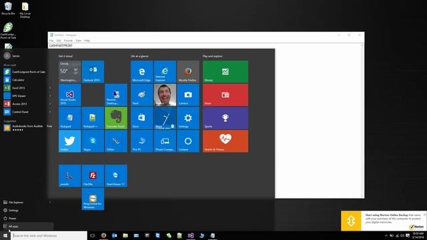Launch the TeamViewer 11 tile
Image resolution: width=427 pixels, height=240 pixels.
pyautogui.click(x=116, y=175)
